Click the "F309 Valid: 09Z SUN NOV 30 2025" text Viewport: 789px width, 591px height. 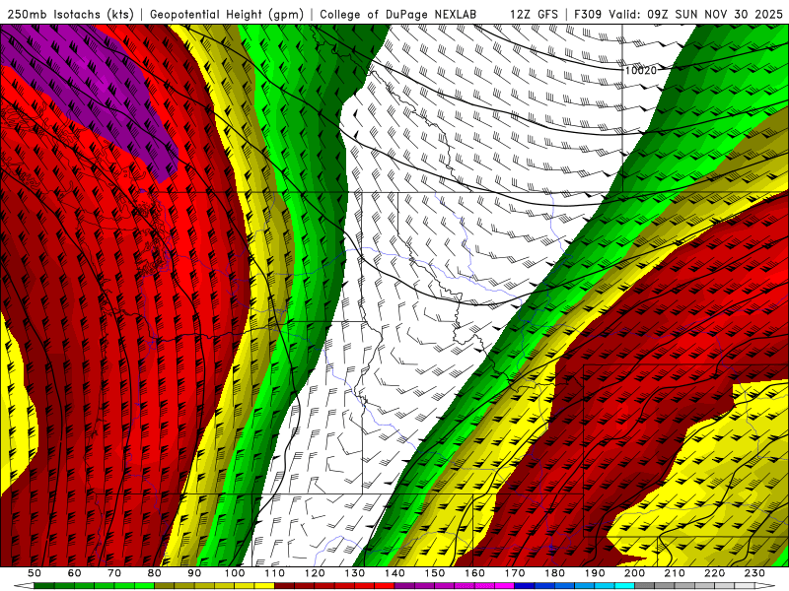click(x=679, y=14)
